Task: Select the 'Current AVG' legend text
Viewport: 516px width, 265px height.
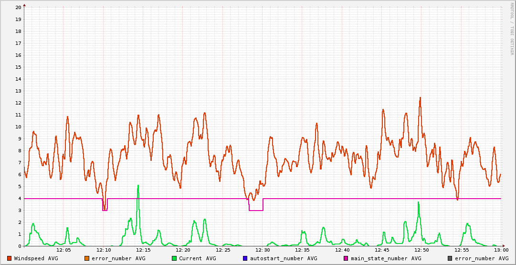Action: 198,258
